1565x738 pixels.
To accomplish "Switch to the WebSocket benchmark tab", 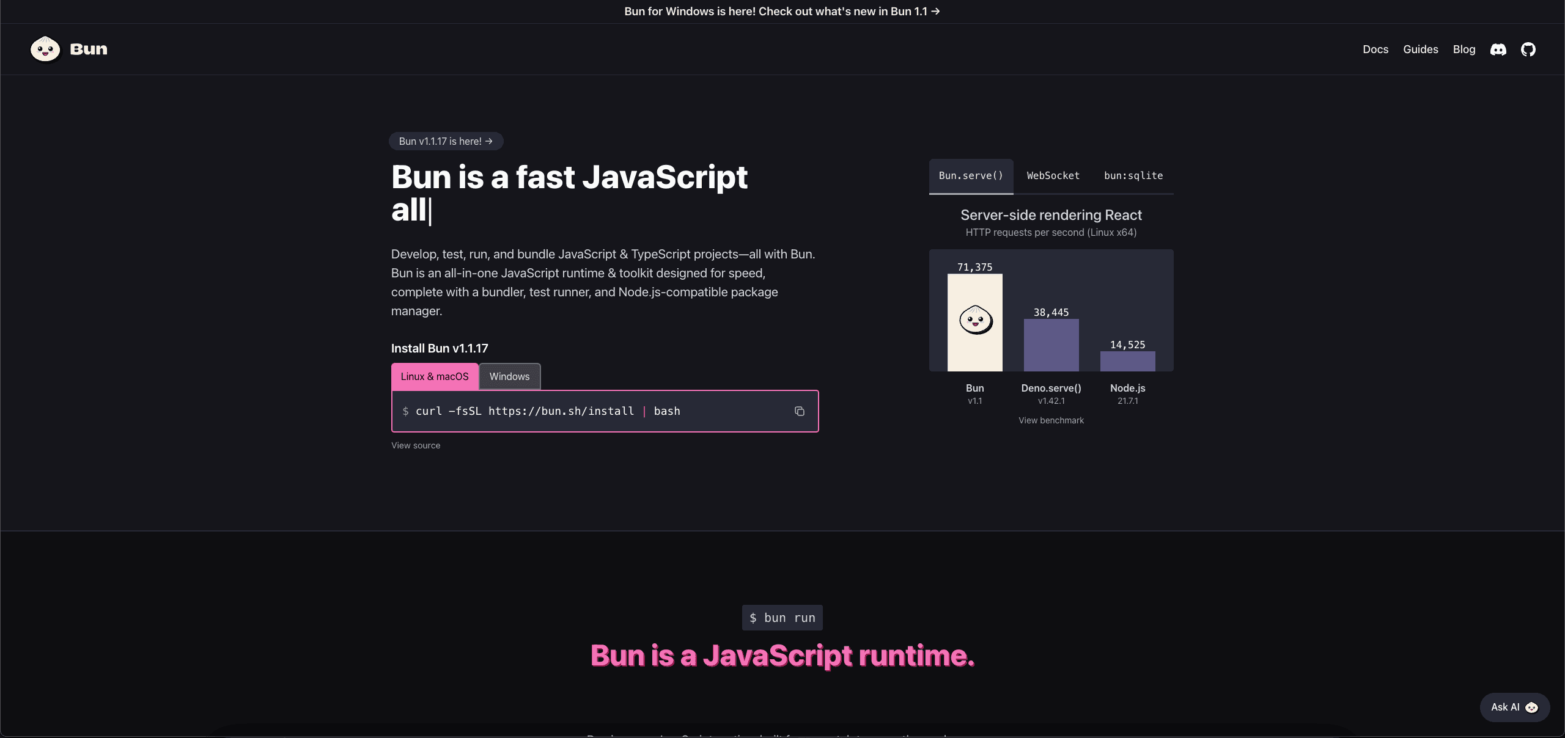I will click(1053, 176).
